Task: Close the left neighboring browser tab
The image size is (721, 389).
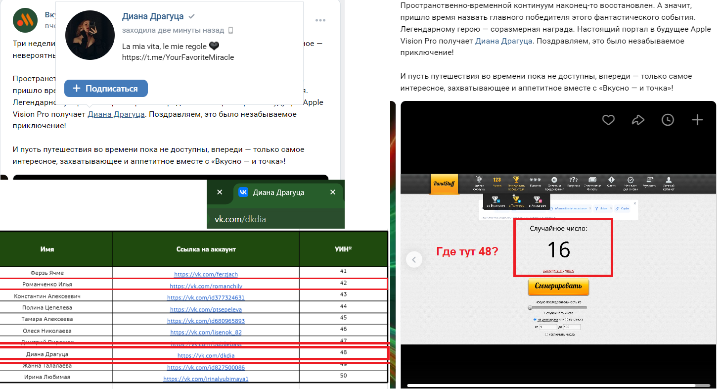Action: pyautogui.click(x=220, y=192)
